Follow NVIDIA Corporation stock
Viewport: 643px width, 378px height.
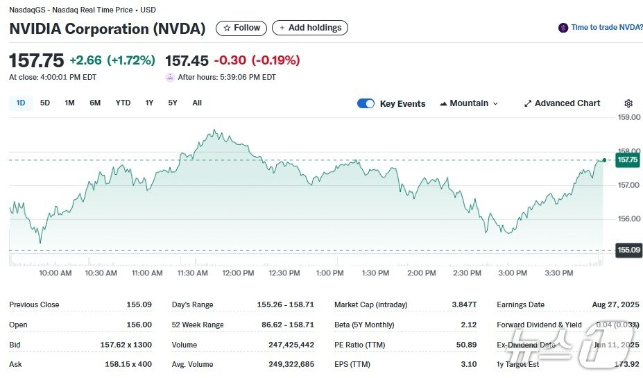[x=241, y=28]
